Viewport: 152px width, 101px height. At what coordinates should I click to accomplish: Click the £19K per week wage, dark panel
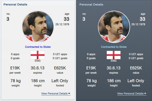[x=91, y=68]
